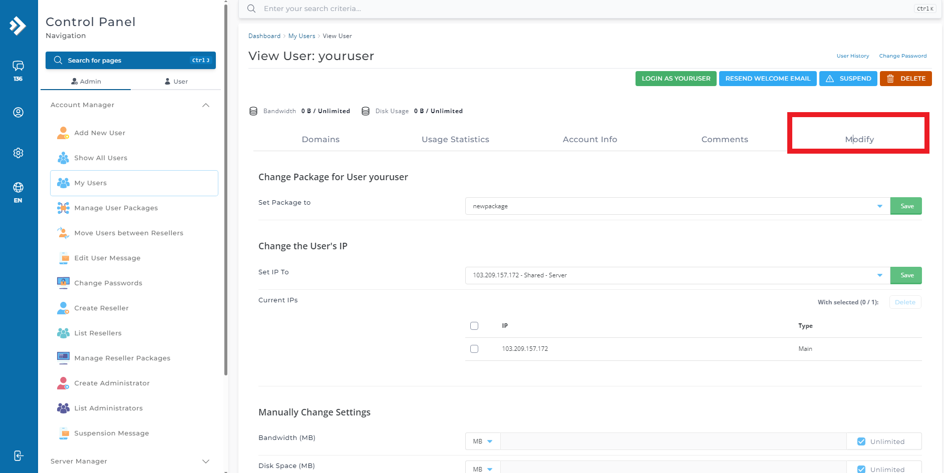The image size is (944, 473).
Task: Click the Disk Usage database icon
Action: click(x=366, y=111)
